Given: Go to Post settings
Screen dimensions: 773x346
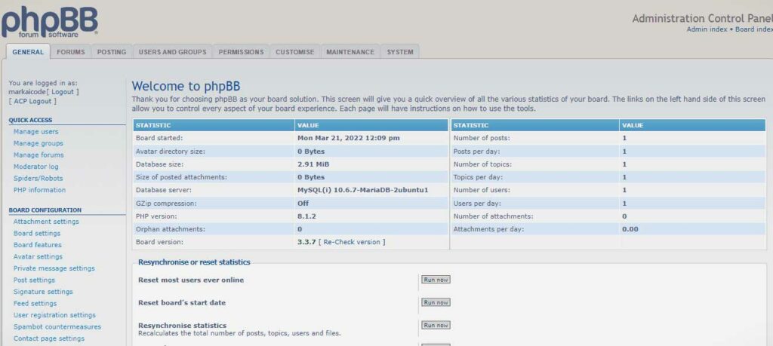Looking at the screenshot, I should click(34, 280).
